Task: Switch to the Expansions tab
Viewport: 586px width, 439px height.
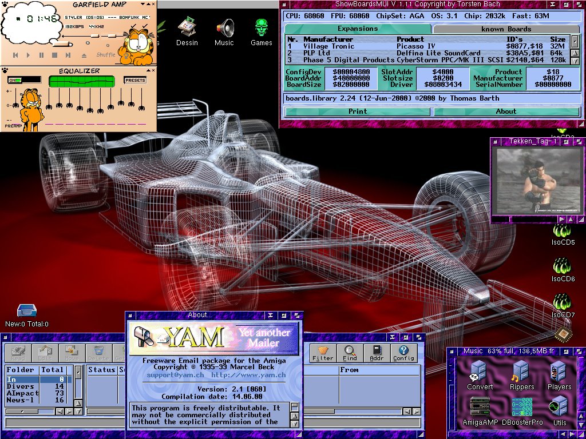Action: pyautogui.click(x=358, y=29)
